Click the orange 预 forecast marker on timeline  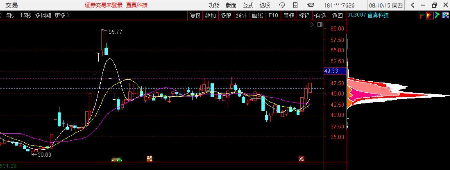click(150, 159)
